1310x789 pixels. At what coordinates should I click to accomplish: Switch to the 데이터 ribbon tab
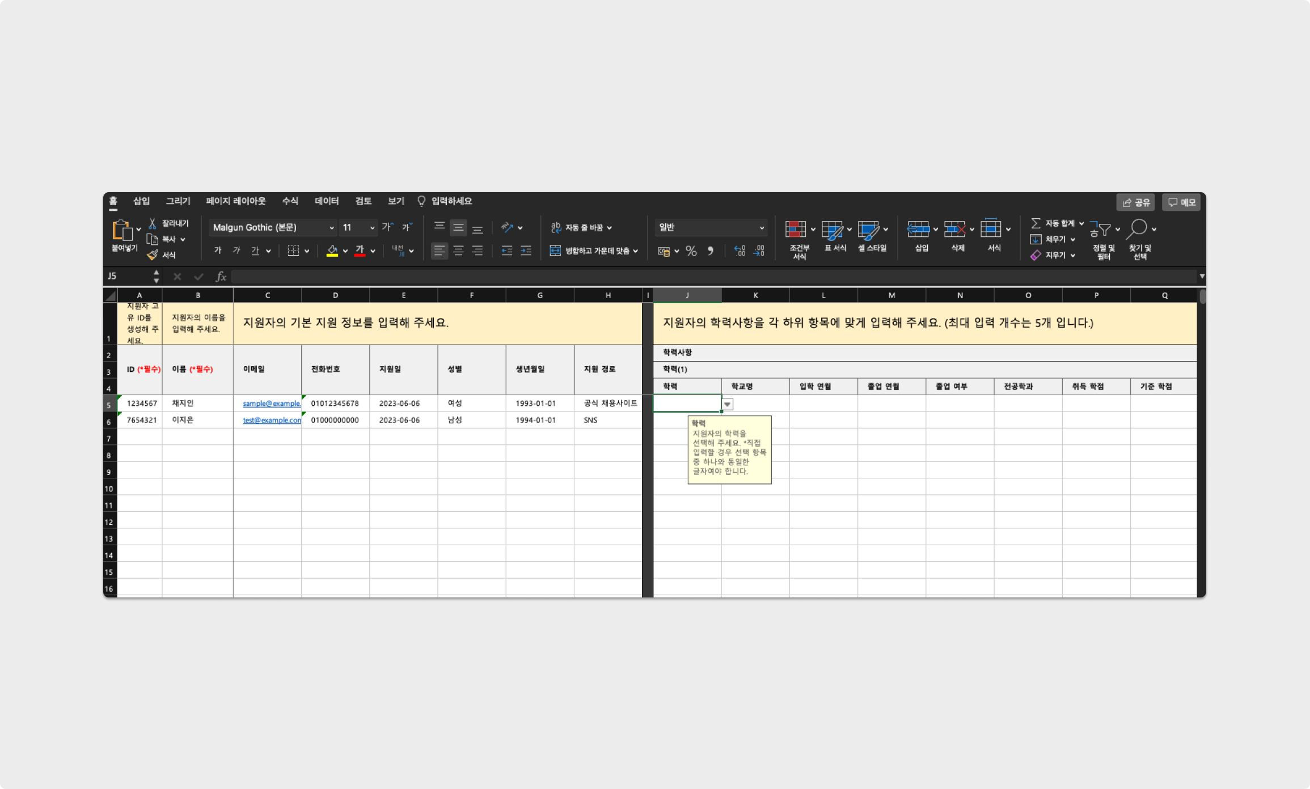point(327,201)
